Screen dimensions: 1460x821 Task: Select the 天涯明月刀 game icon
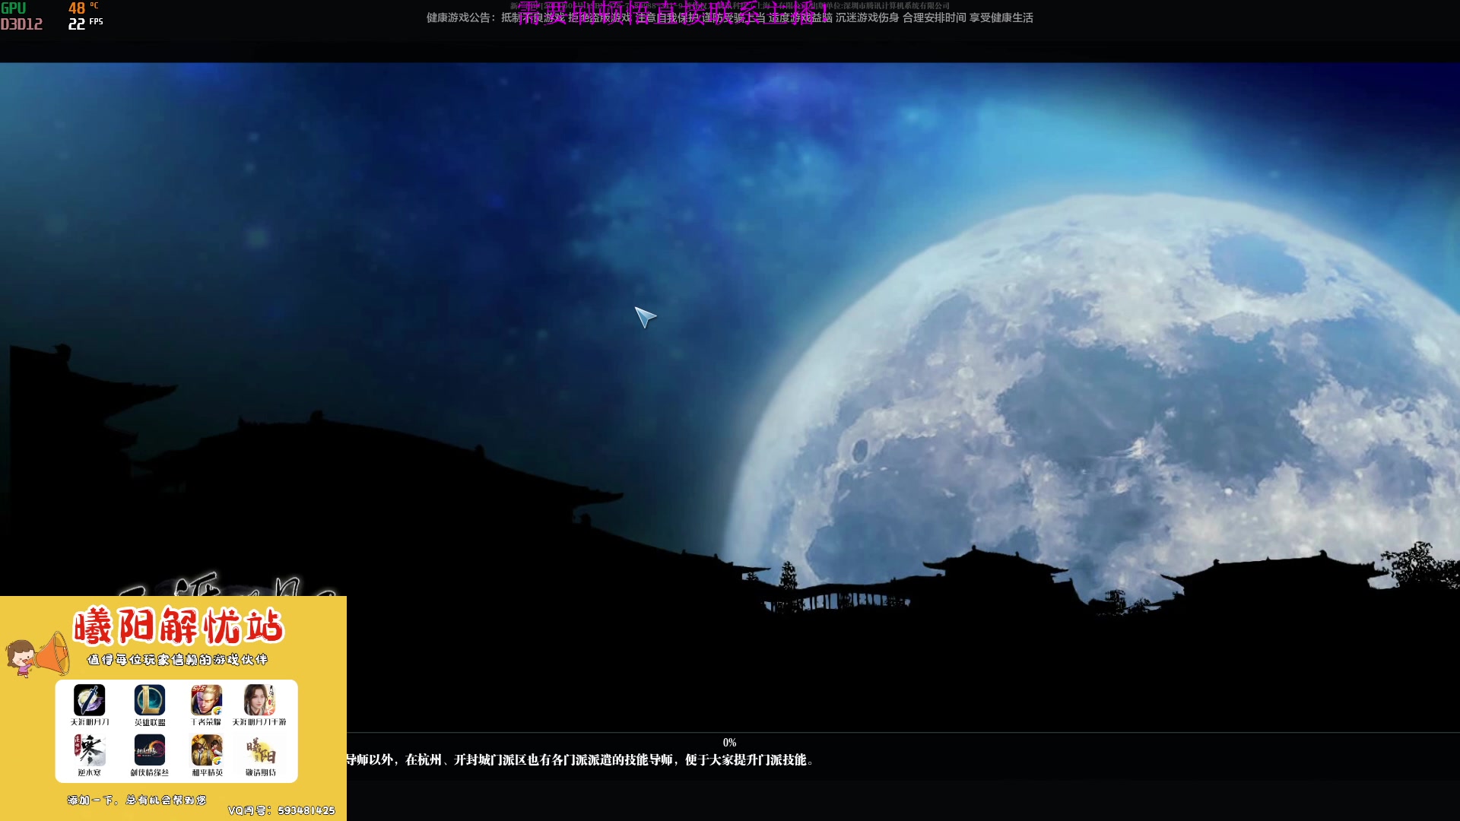click(x=90, y=701)
